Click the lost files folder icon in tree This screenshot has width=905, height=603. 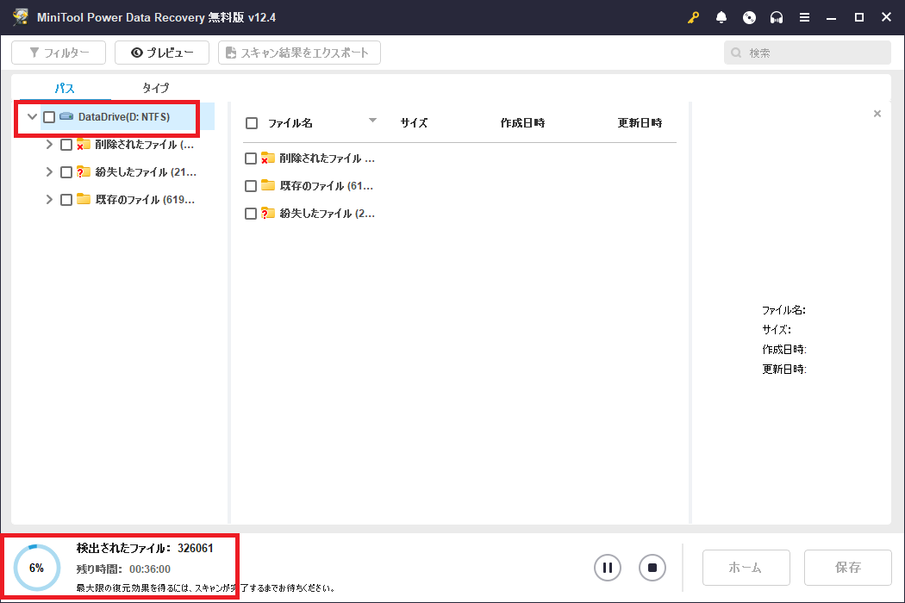tap(84, 172)
